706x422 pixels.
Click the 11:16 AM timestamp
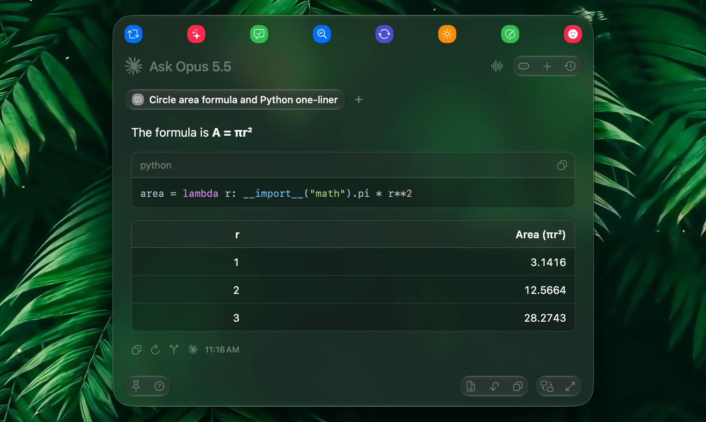click(222, 350)
